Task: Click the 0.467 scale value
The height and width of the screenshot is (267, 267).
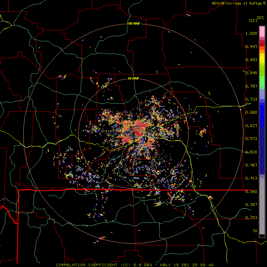Action: click(251, 165)
